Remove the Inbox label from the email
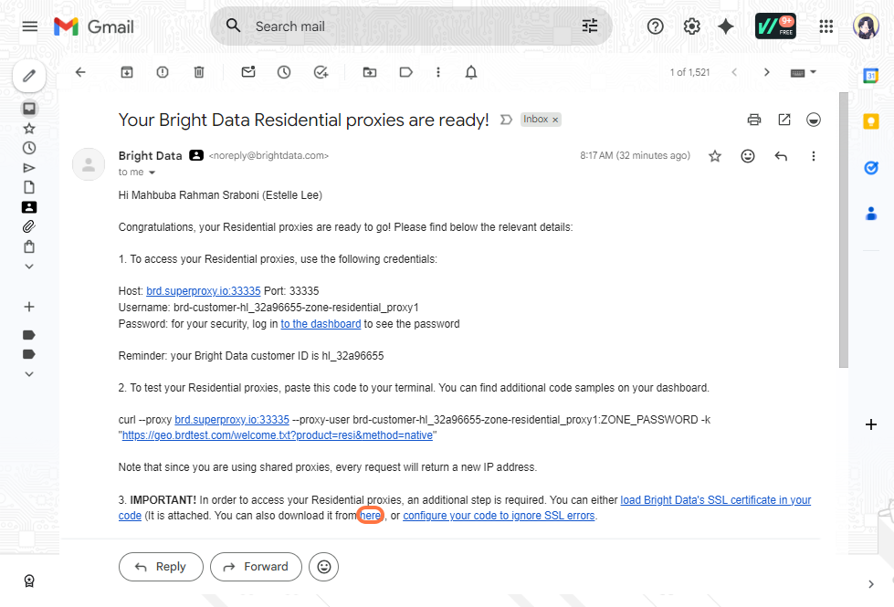This screenshot has width=894, height=607. [555, 120]
